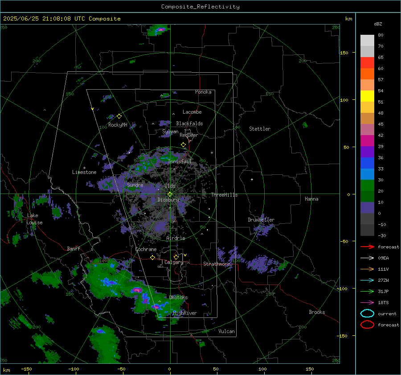Click the RockyMH town label

pos(118,125)
